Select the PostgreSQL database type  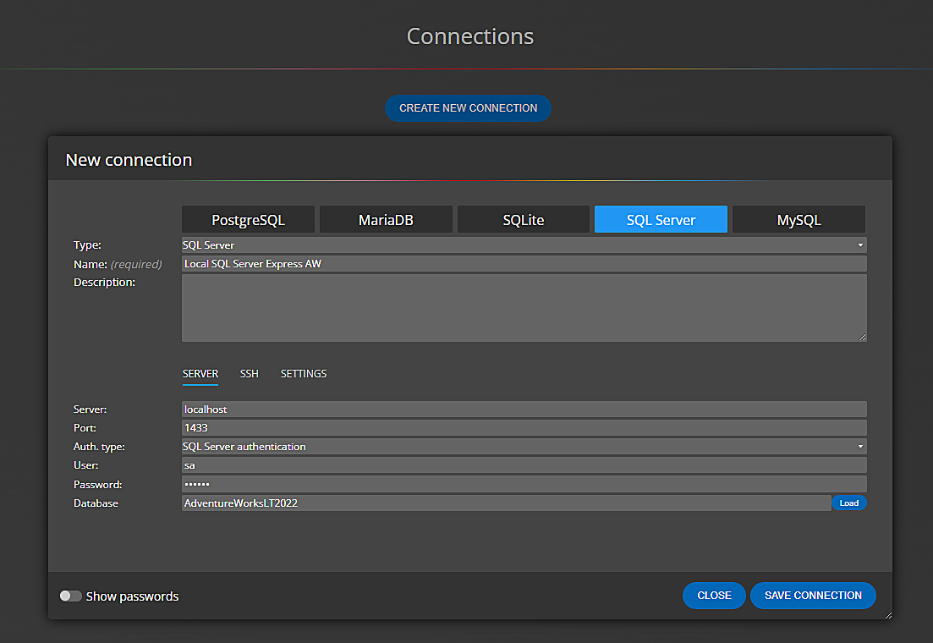[x=247, y=218]
